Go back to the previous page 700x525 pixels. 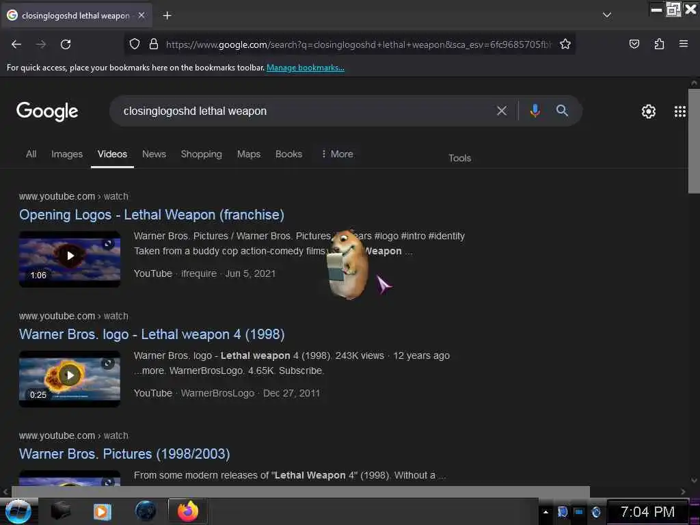point(16,44)
